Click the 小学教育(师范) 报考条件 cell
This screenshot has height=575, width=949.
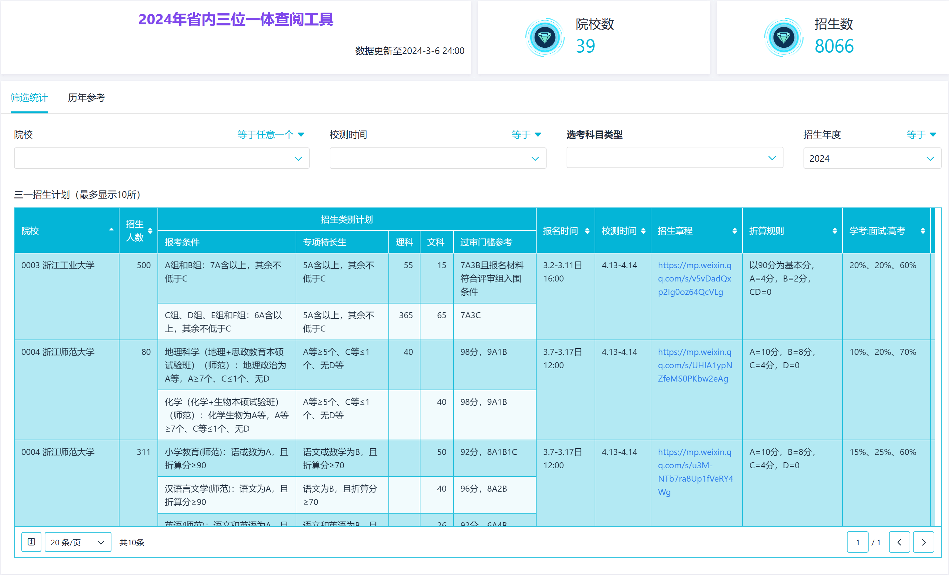[x=227, y=458]
